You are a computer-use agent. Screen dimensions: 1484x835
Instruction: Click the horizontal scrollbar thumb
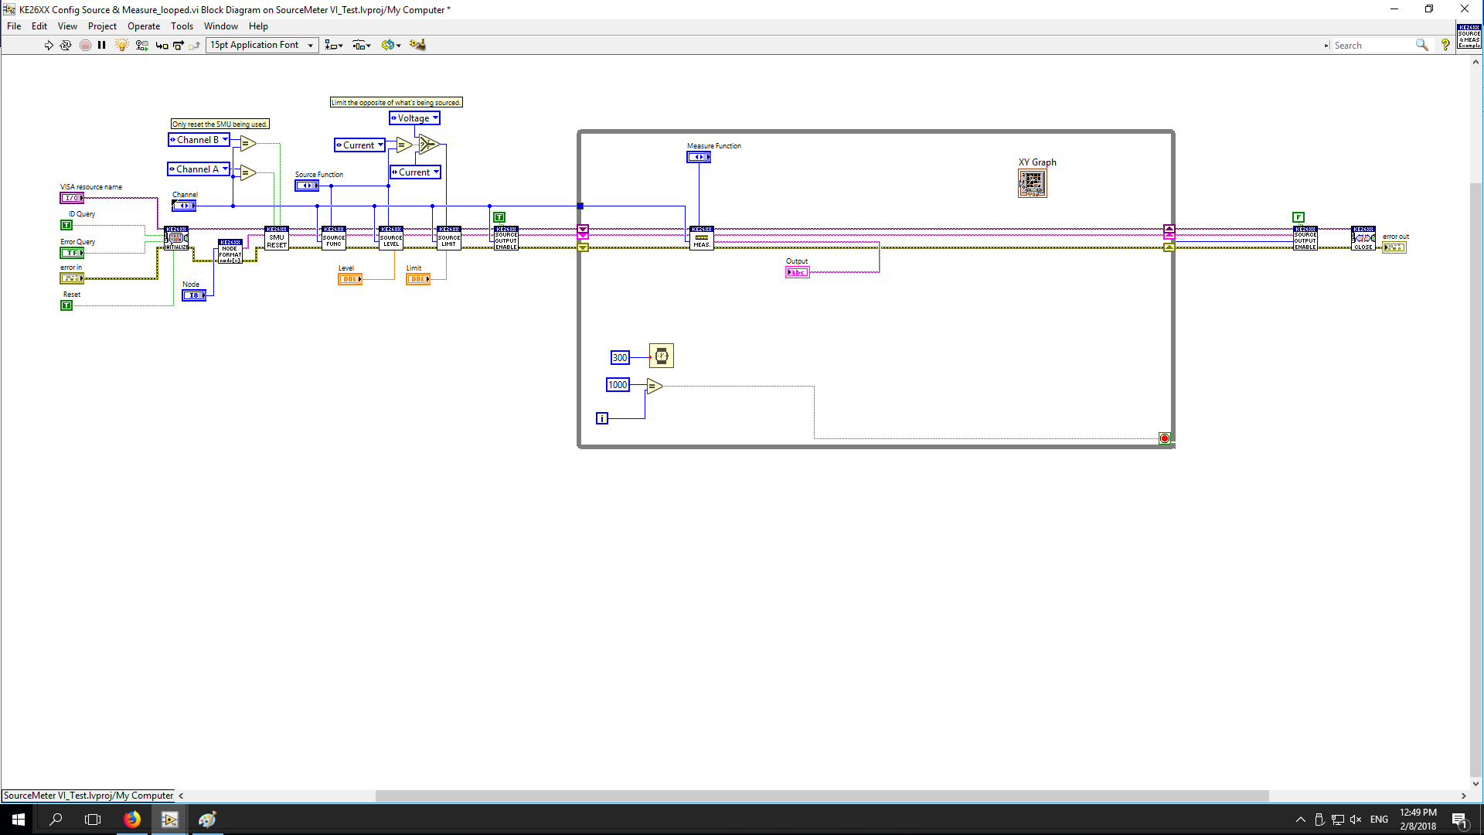pyautogui.click(x=822, y=796)
